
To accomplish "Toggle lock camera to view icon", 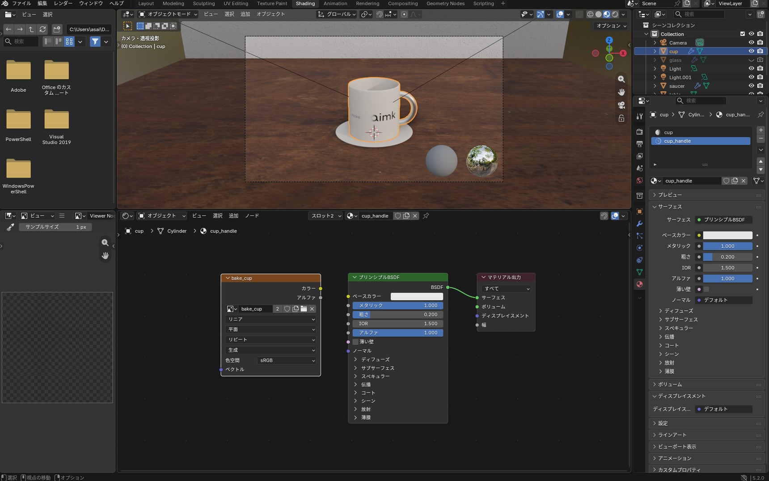I will [x=621, y=118].
